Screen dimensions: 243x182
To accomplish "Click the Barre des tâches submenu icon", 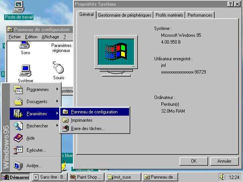I will pyautogui.click(x=65, y=129).
